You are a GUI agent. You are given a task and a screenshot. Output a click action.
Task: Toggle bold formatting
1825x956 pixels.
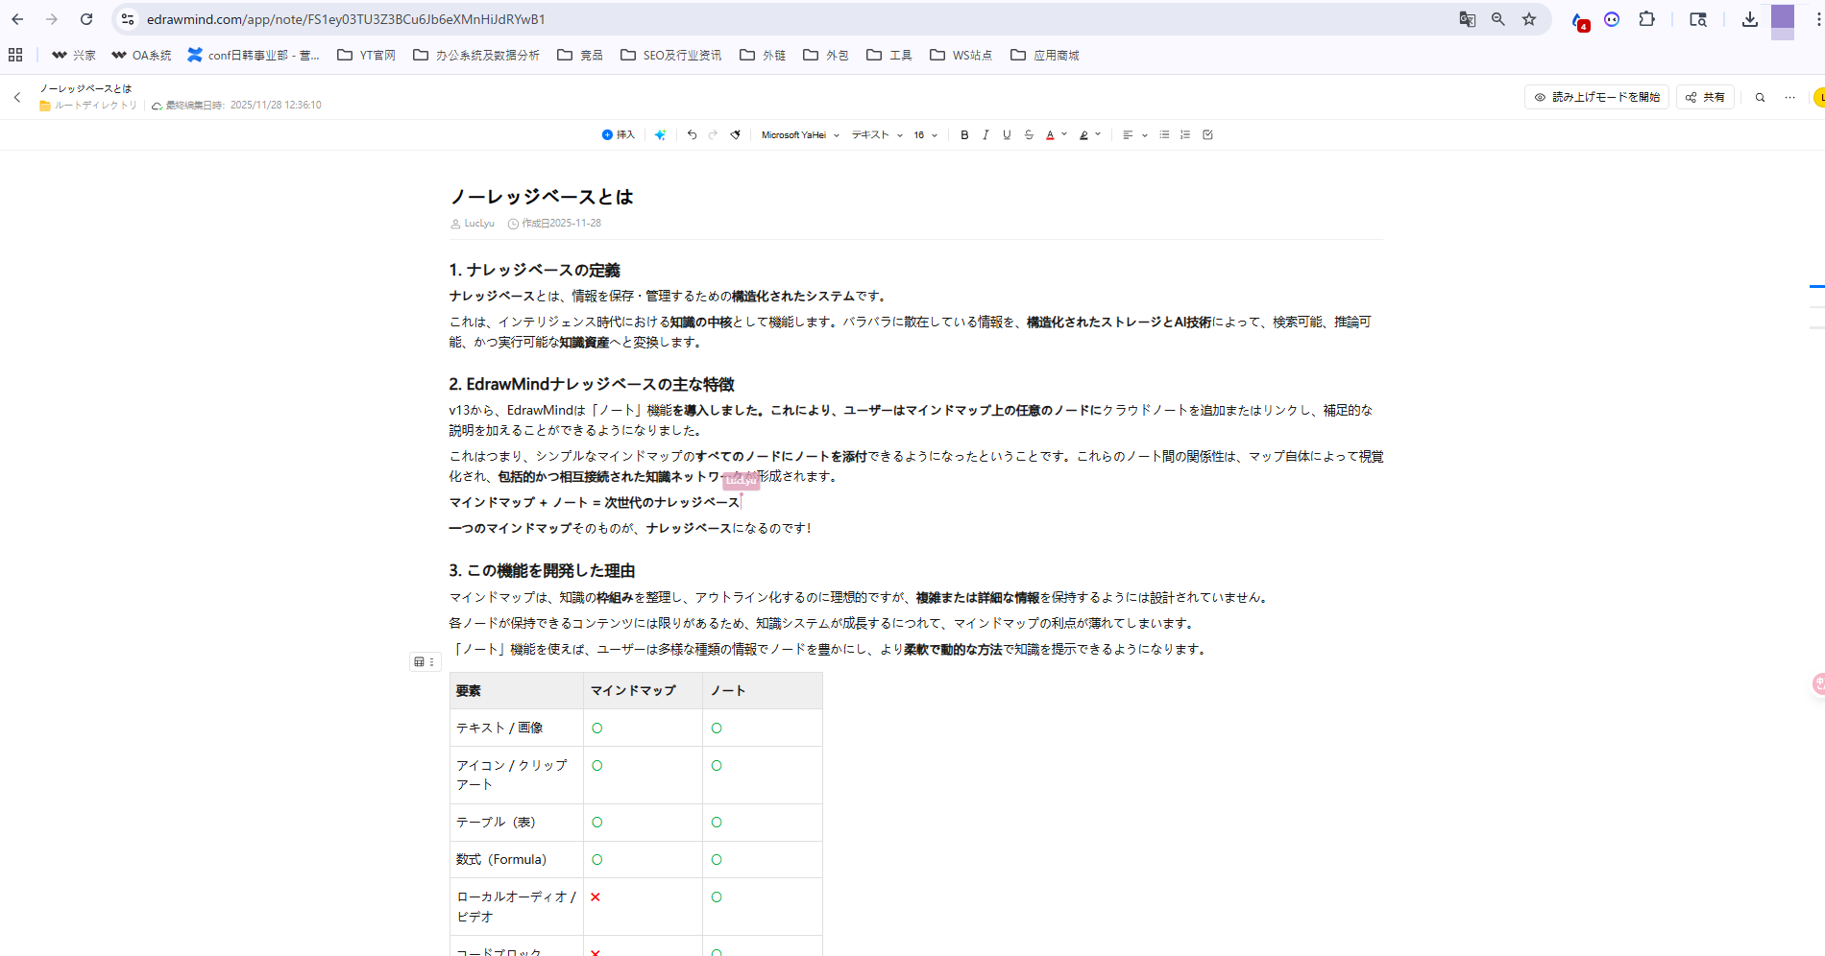[964, 134]
